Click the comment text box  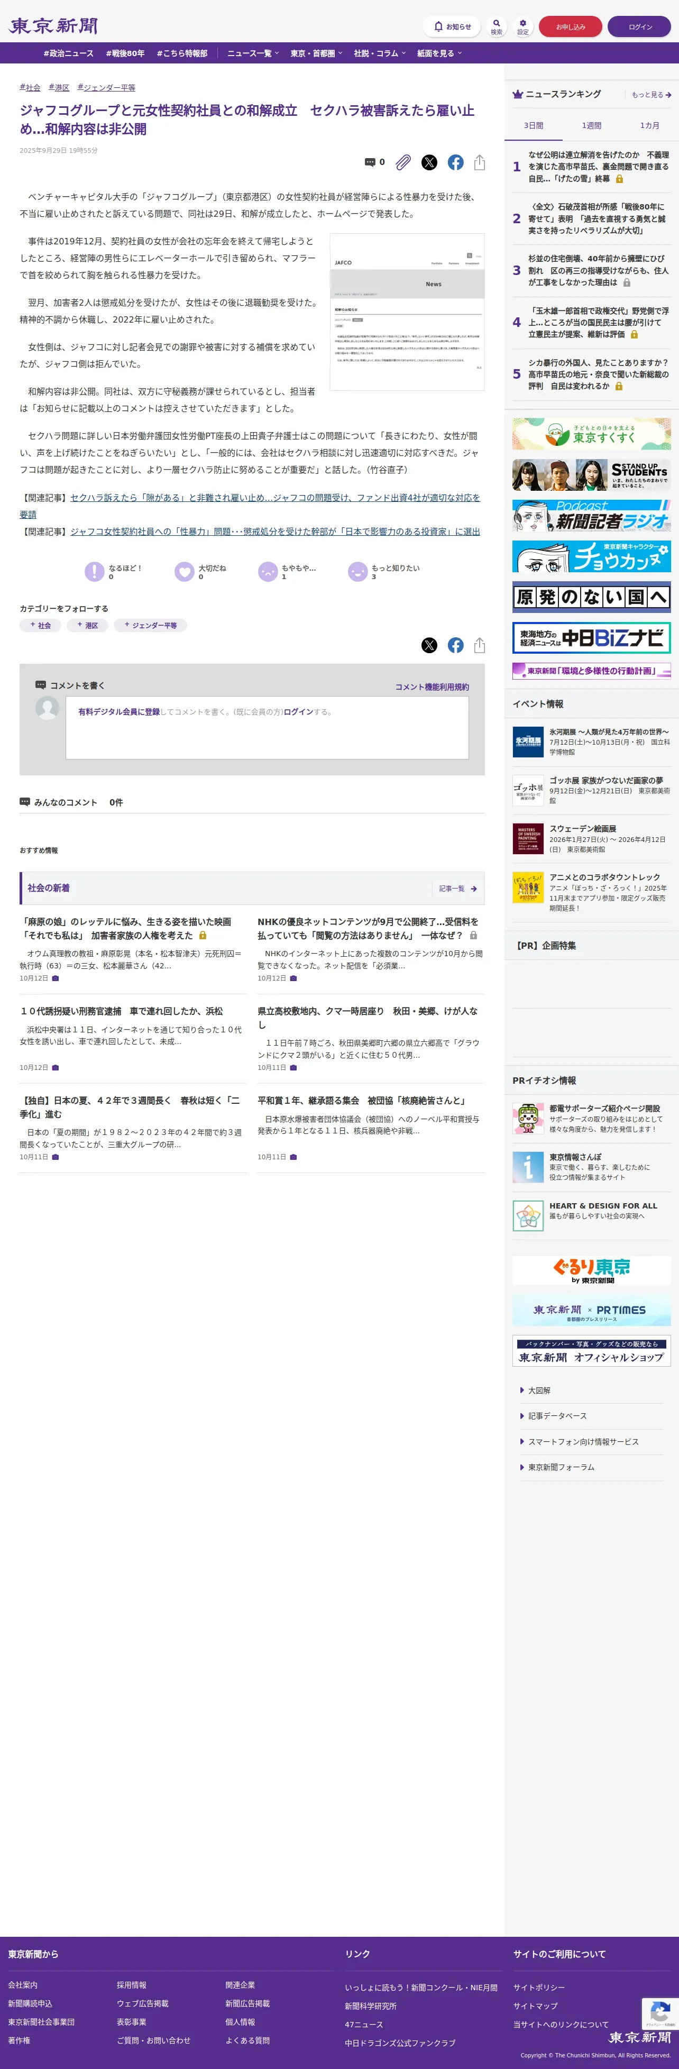pos(267,728)
